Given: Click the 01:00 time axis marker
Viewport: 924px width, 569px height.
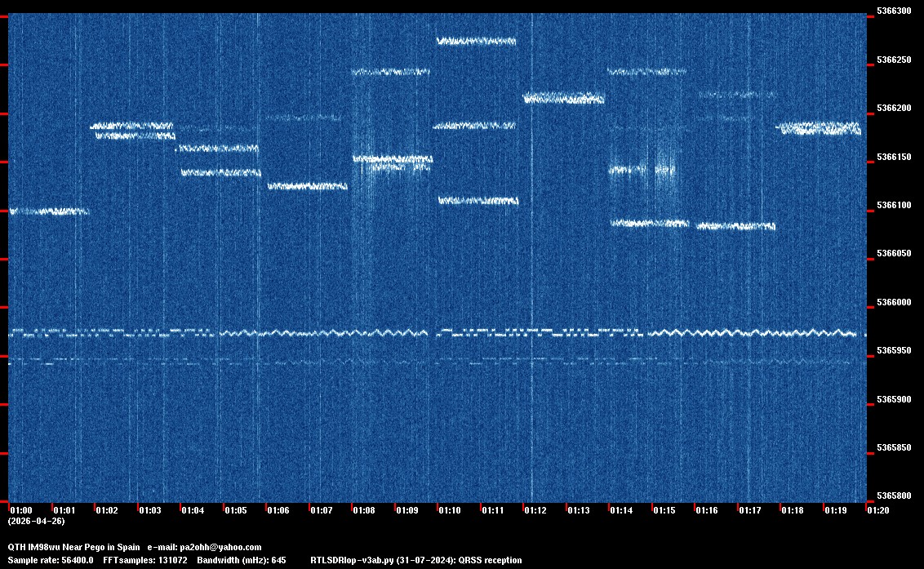Looking at the screenshot, I should point(21,510).
